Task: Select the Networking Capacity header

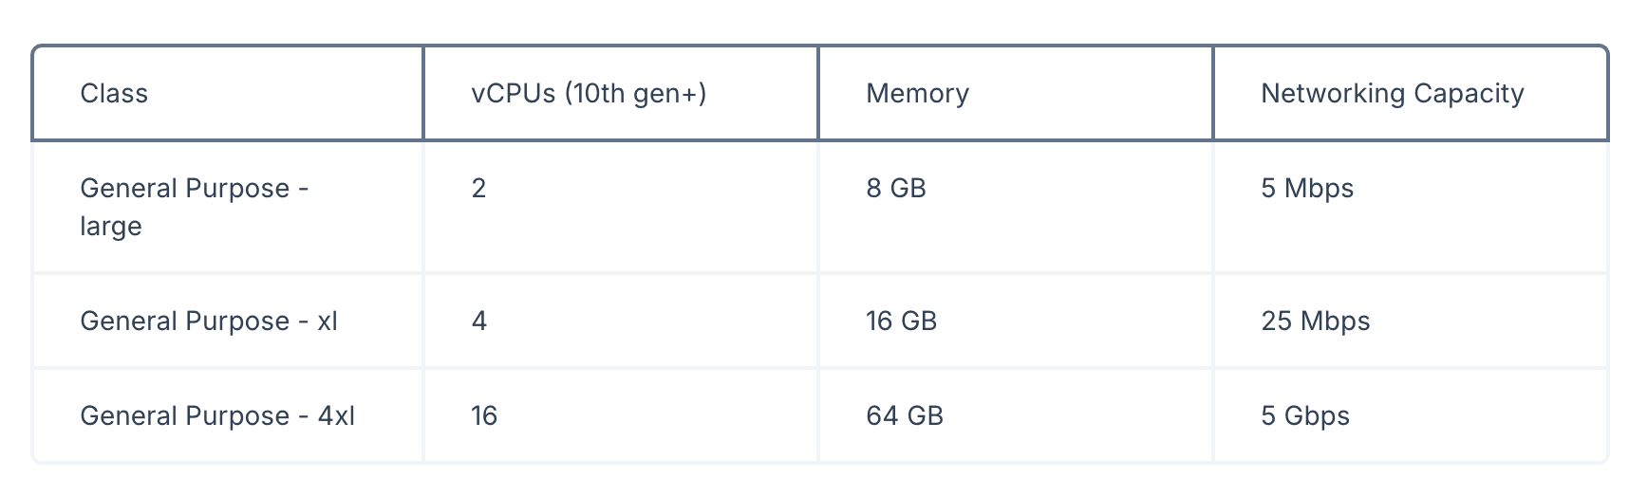Action: (1411, 93)
